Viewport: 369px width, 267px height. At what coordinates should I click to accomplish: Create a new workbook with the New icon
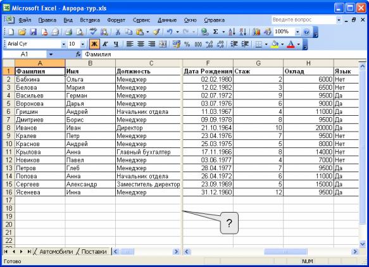[11, 32]
